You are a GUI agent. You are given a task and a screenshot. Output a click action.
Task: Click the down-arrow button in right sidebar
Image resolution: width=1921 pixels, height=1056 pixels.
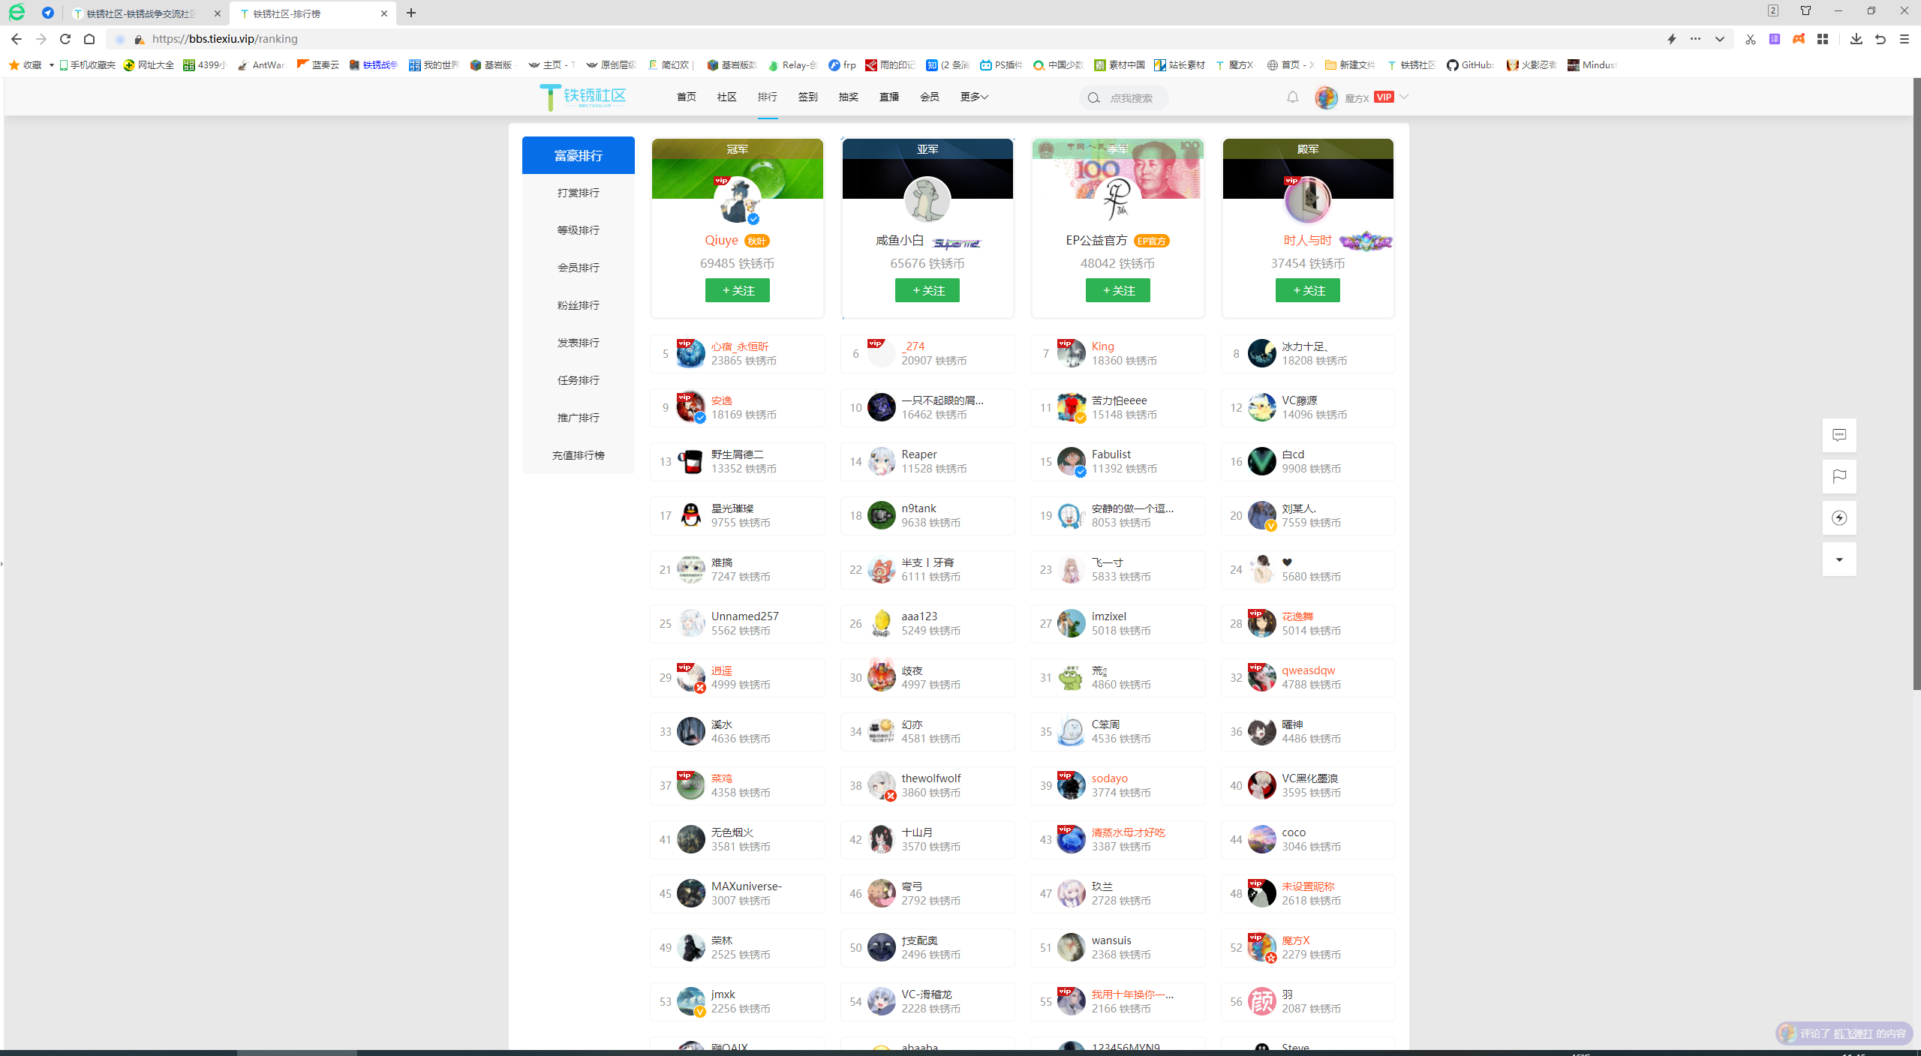1839,559
